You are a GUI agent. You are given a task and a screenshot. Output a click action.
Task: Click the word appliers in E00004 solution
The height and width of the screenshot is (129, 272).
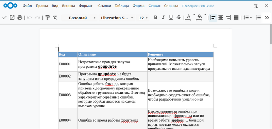tap(177, 120)
